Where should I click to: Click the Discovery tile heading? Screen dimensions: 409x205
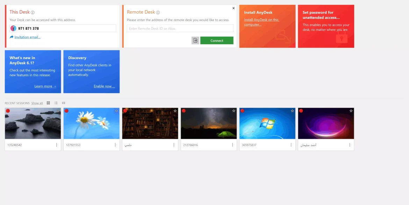(x=77, y=58)
